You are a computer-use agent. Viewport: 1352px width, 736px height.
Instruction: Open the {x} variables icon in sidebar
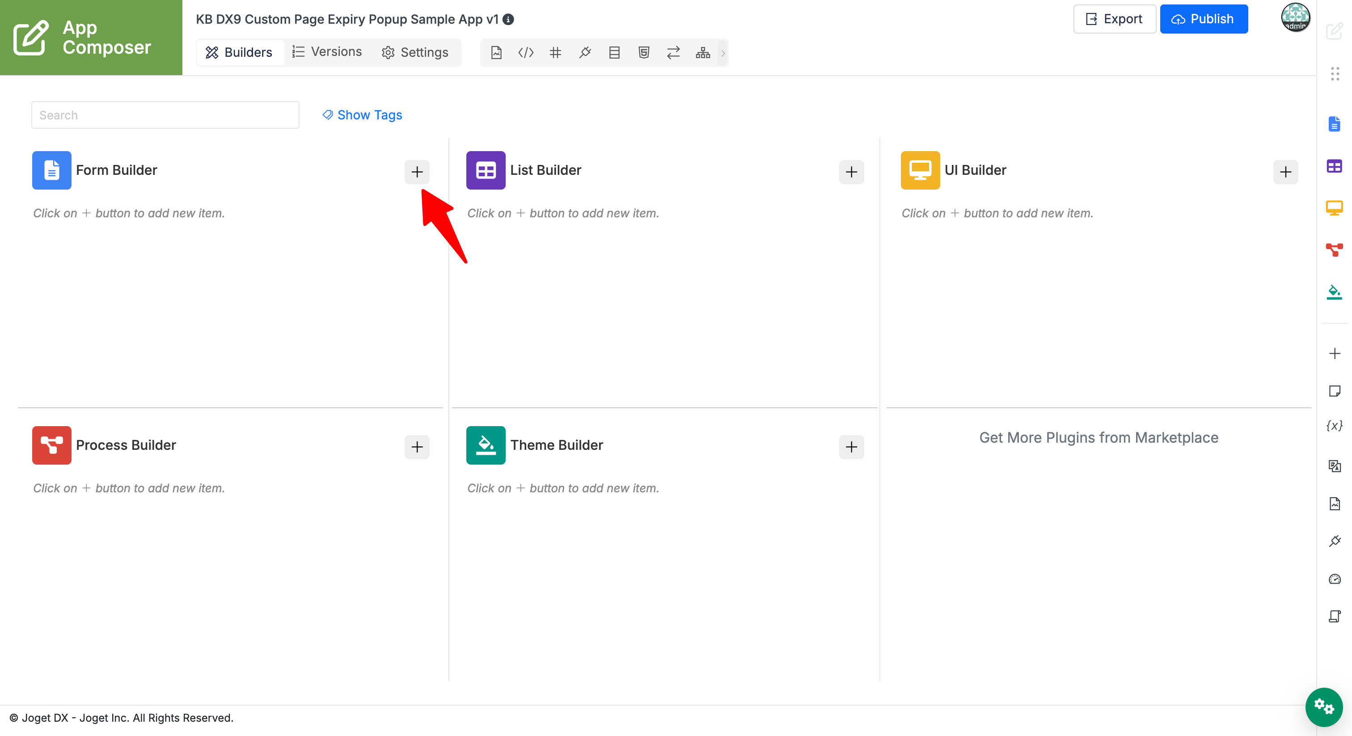pos(1335,426)
